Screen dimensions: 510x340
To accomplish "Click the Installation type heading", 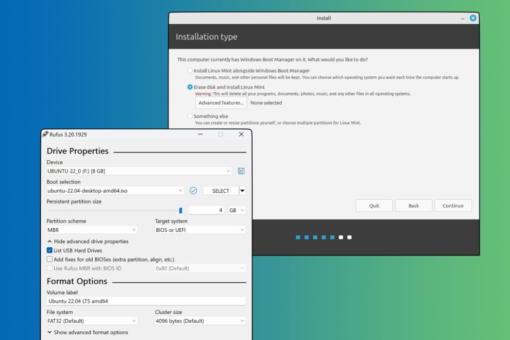I will (x=206, y=37).
